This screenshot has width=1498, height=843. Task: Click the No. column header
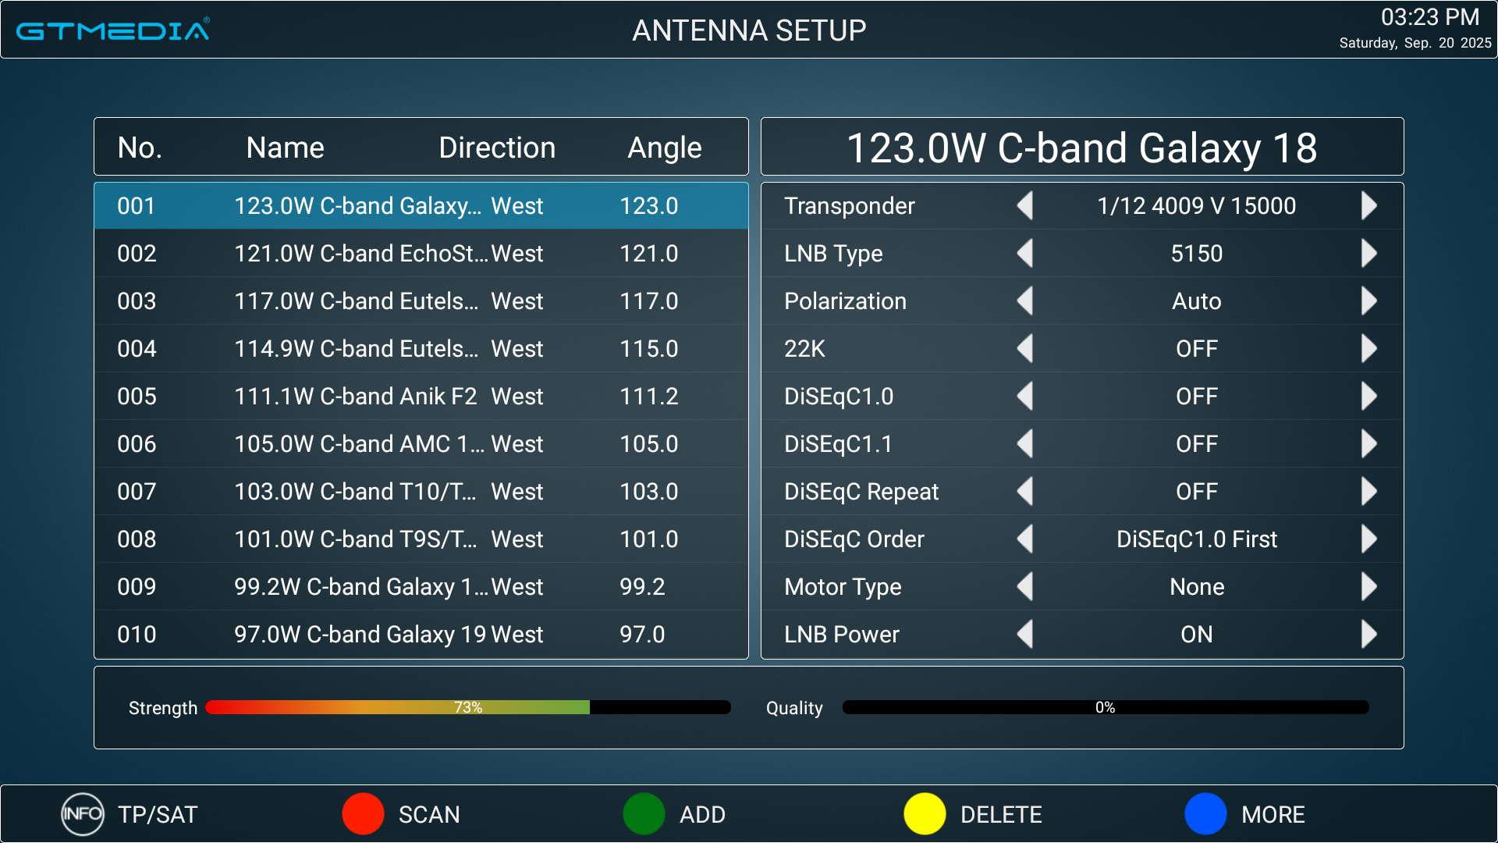[x=140, y=148]
